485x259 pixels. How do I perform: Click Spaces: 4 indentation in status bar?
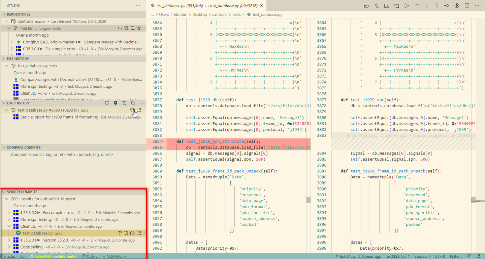[422, 256]
